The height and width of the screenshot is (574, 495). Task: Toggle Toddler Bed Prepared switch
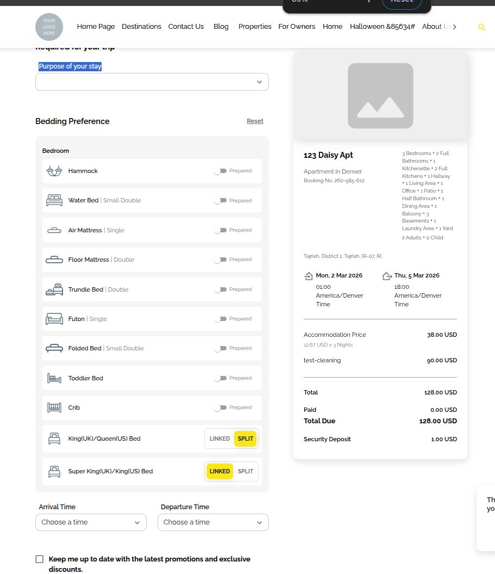(220, 378)
